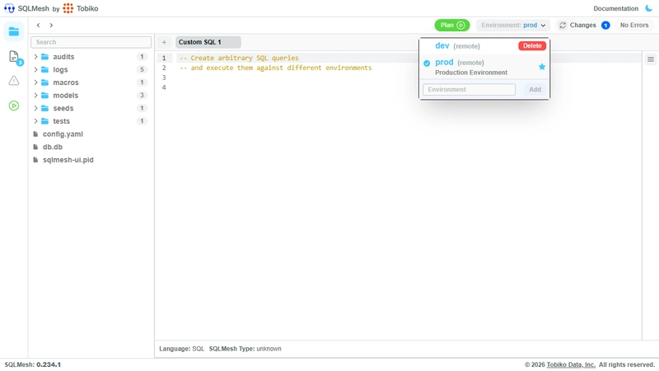Image resolution: width=659 pixels, height=371 pixels.
Task: Open the errors warning triangle icon
Action: point(14,81)
